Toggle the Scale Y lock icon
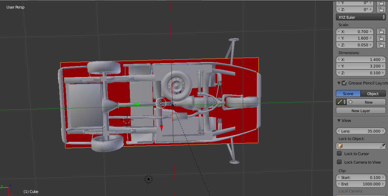The width and height of the screenshot is (388, 196). pos(381,38)
